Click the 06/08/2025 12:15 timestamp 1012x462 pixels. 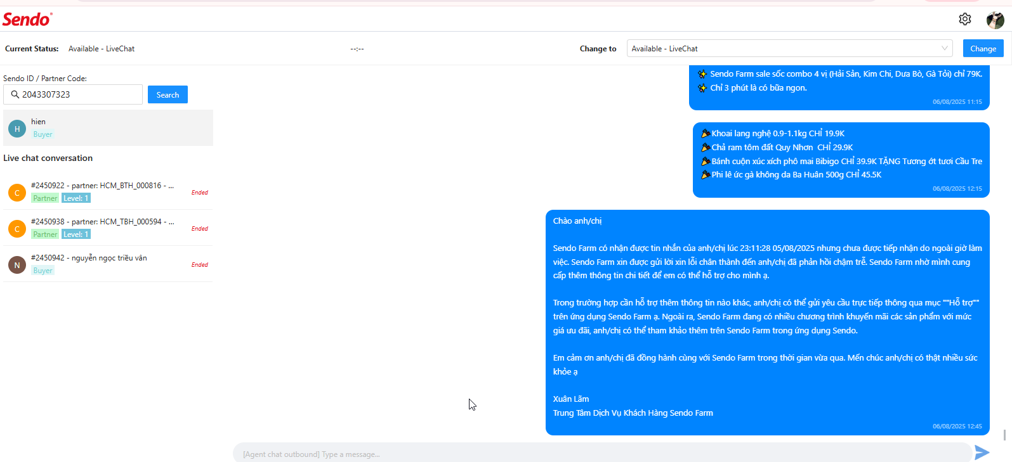pyautogui.click(x=957, y=189)
